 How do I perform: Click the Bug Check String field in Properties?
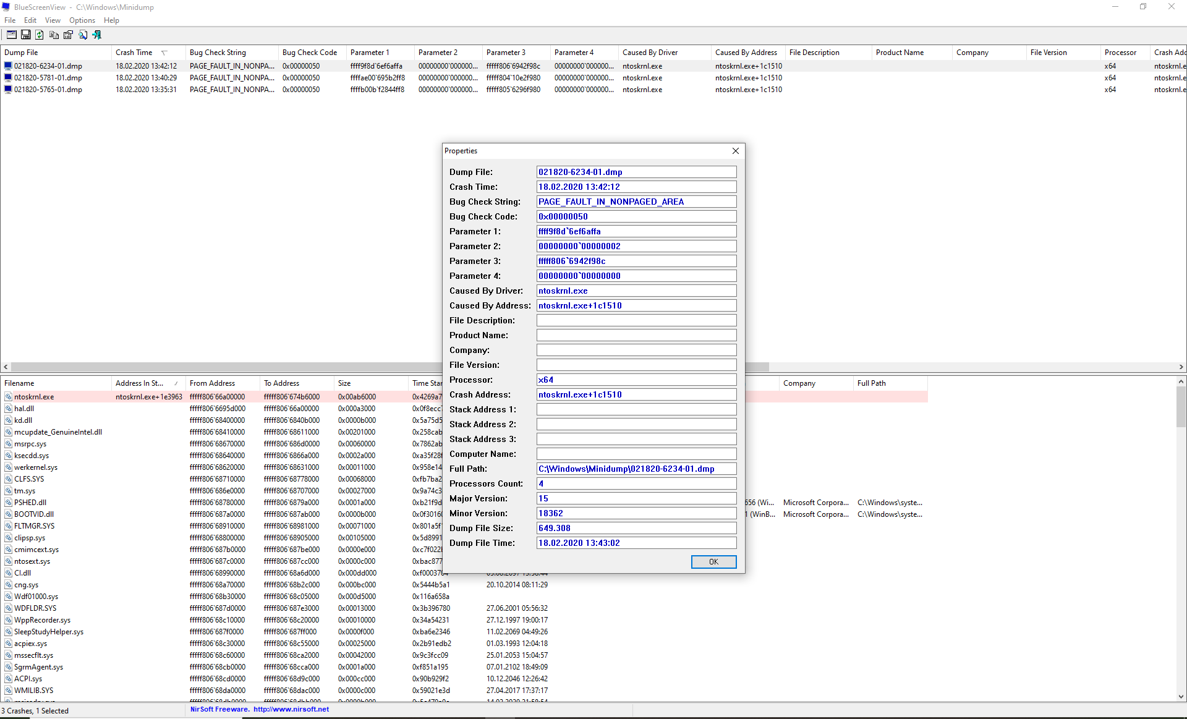pos(636,202)
